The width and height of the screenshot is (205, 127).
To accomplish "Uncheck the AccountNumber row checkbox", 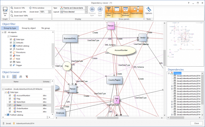I will point(10,95).
